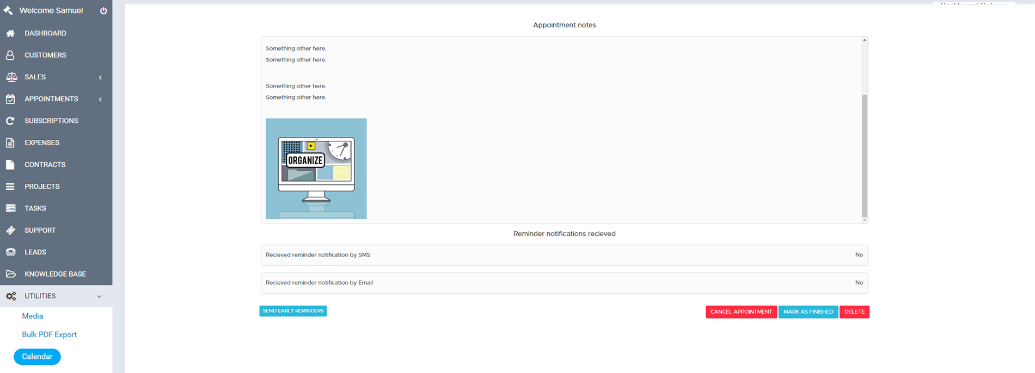Click the Leads icon in sidebar
The width and height of the screenshot is (1035, 373).
tap(10, 252)
